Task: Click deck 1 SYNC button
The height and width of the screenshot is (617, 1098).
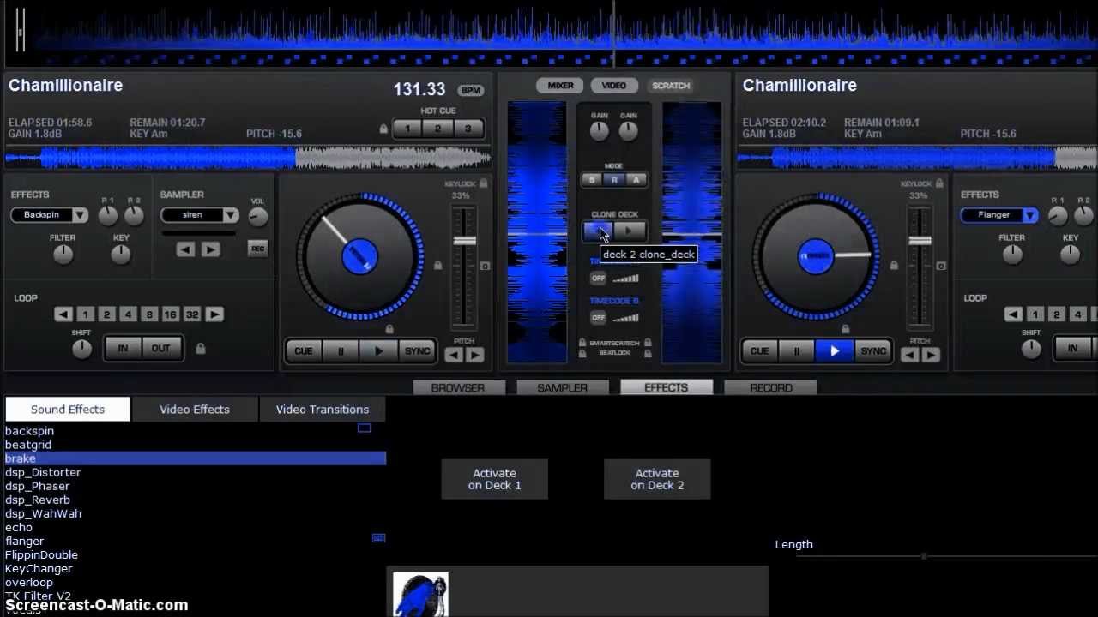Action: click(x=417, y=351)
